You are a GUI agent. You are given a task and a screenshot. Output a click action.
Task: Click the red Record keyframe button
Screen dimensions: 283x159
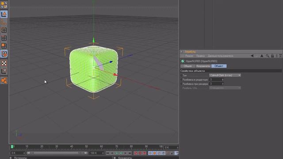[x=136, y=153]
